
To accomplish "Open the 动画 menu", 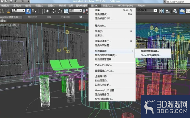I will 71,5.
